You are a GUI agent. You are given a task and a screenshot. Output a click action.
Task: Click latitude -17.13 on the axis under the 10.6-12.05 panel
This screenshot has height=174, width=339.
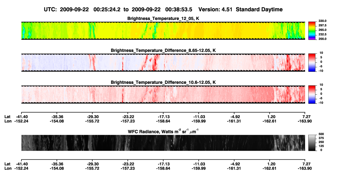(163, 116)
